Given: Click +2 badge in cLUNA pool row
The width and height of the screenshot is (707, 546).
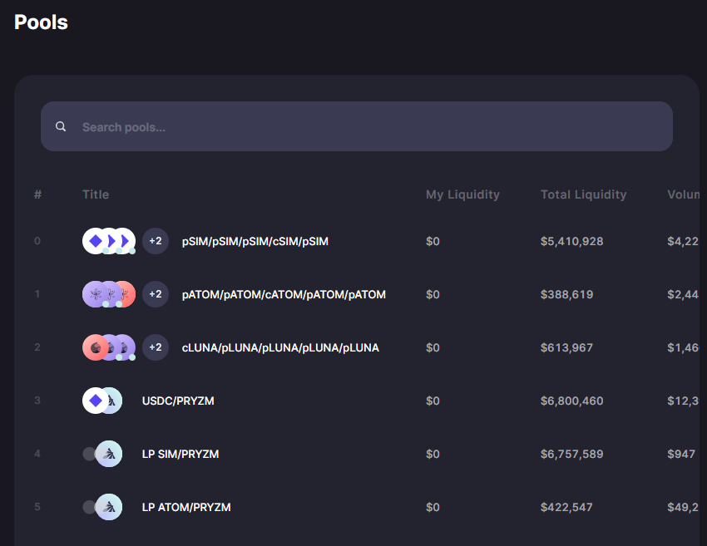Looking at the screenshot, I should click(x=156, y=347).
